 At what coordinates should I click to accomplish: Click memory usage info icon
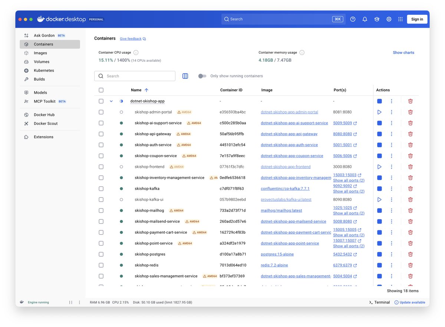pyautogui.click(x=302, y=53)
